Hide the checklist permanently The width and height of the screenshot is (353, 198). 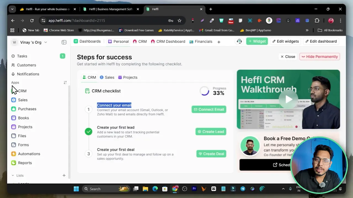point(319,56)
